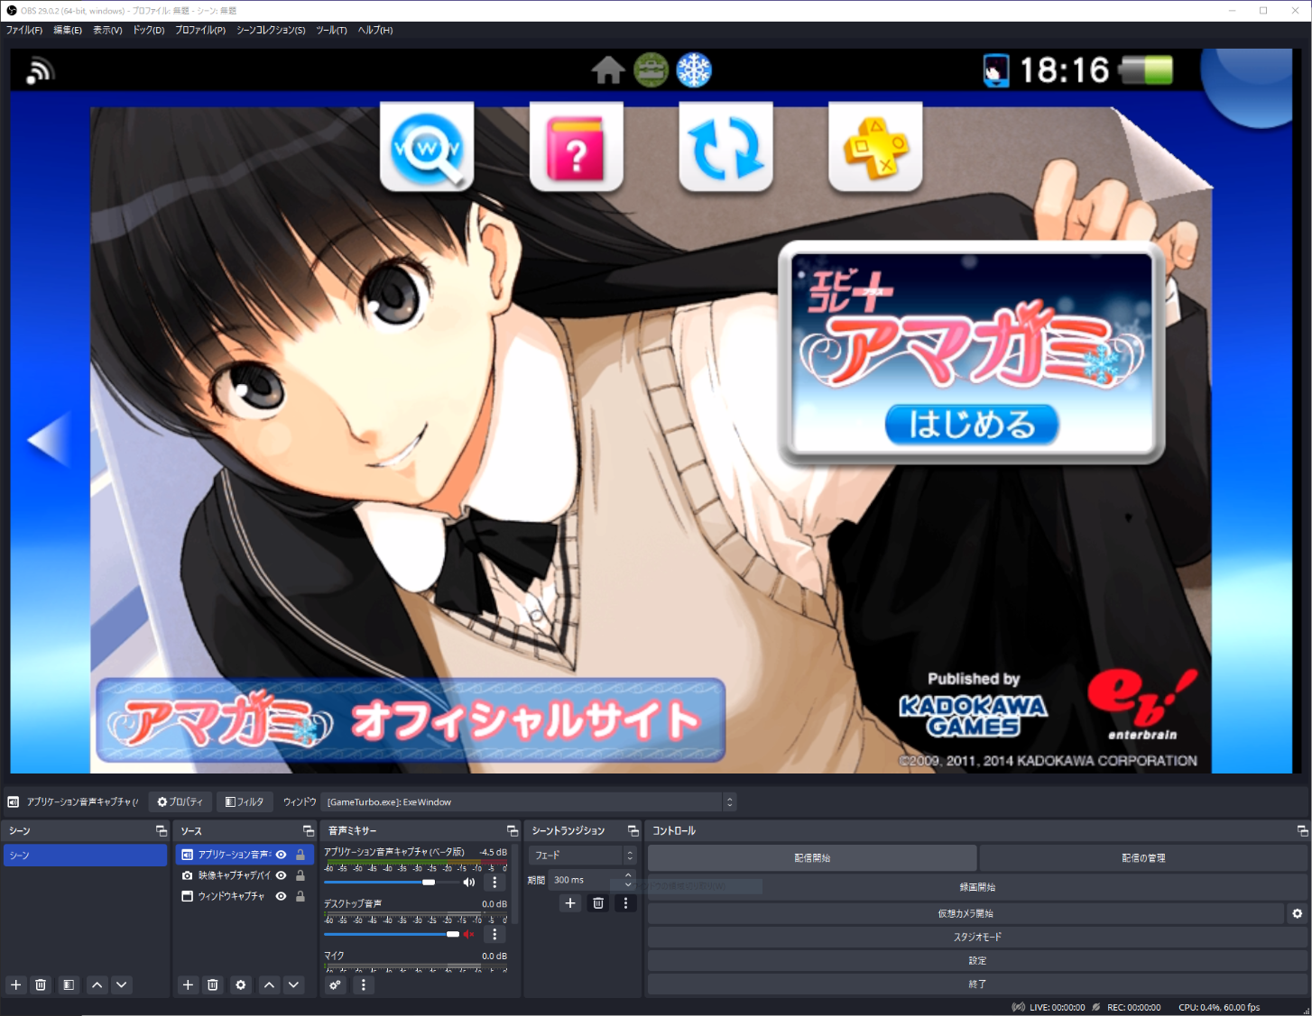Toggle lock on ウィンドウキャプチャ source
Screen dimensions: 1312x1016
[300, 896]
